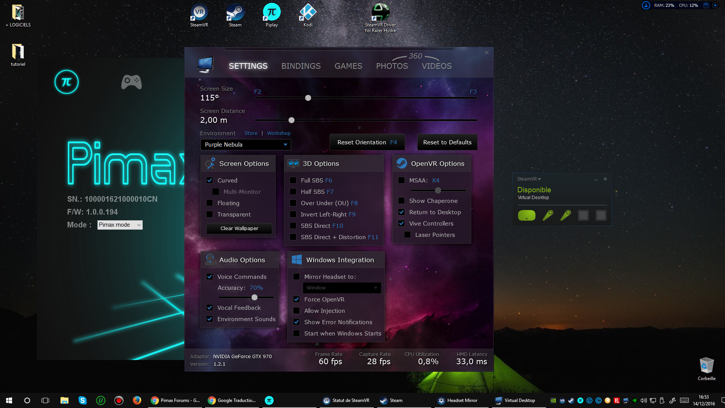Launch Kodi desktop shortcut
The image size is (725, 408).
click(x=308, y=15)
